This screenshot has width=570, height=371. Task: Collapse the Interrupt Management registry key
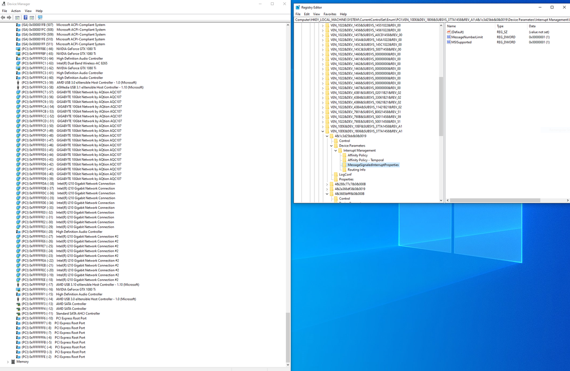[336, 150]
